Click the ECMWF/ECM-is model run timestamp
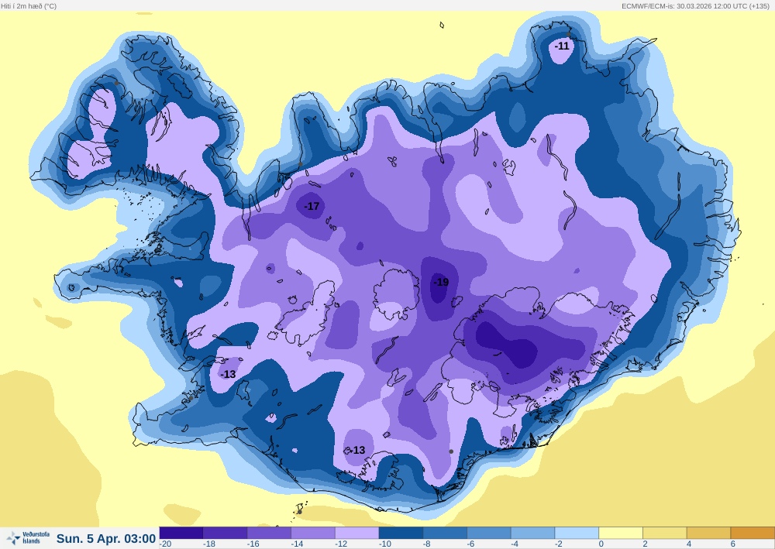The width and height of the screenshot is (775, 549). [x=695, y=6]
